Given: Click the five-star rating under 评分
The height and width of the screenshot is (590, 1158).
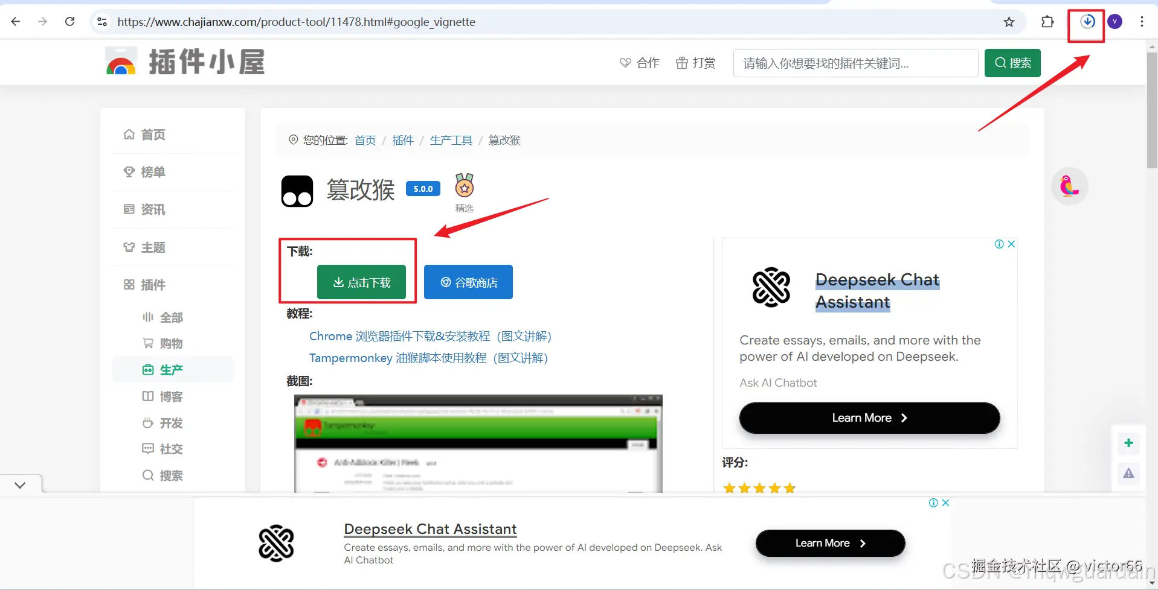Looking at the screenshot, I should (759, 487).
